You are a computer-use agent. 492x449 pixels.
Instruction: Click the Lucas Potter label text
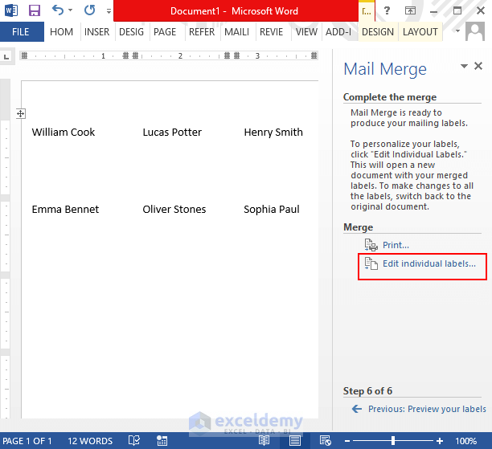click(172, 132)
